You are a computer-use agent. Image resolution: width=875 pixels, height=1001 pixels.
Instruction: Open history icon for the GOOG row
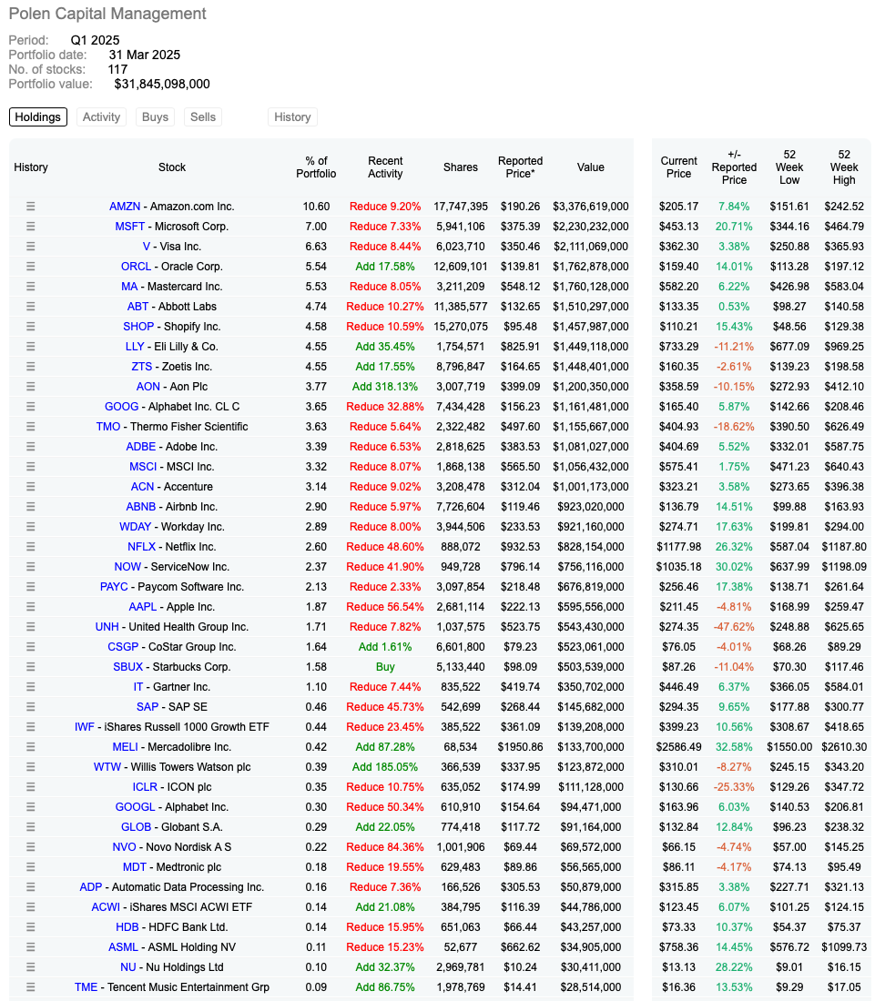click(x=31, y=407)
